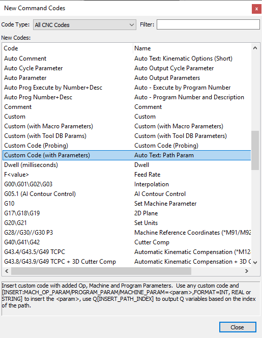The image size is (262, 338).
Task: Click the Close button
Action: [x=238, y=327]
